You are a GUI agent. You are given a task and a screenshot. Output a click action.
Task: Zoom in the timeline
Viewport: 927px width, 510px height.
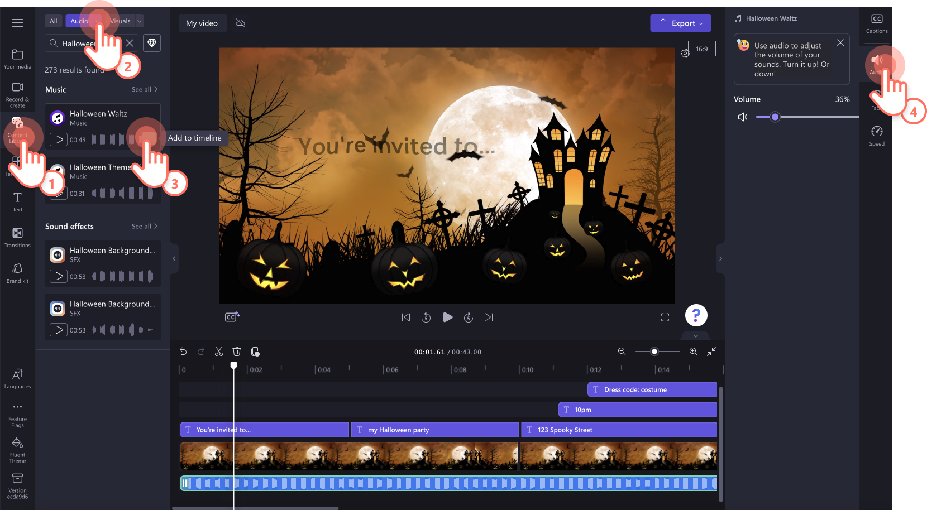693,352
